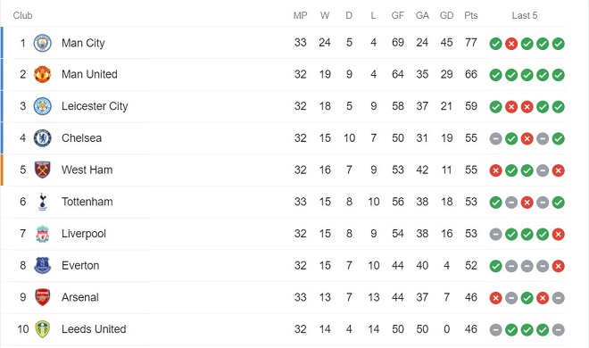
Task: Click the Tottenham row team name
Action: pyautogui.click(x=87, y=202)
